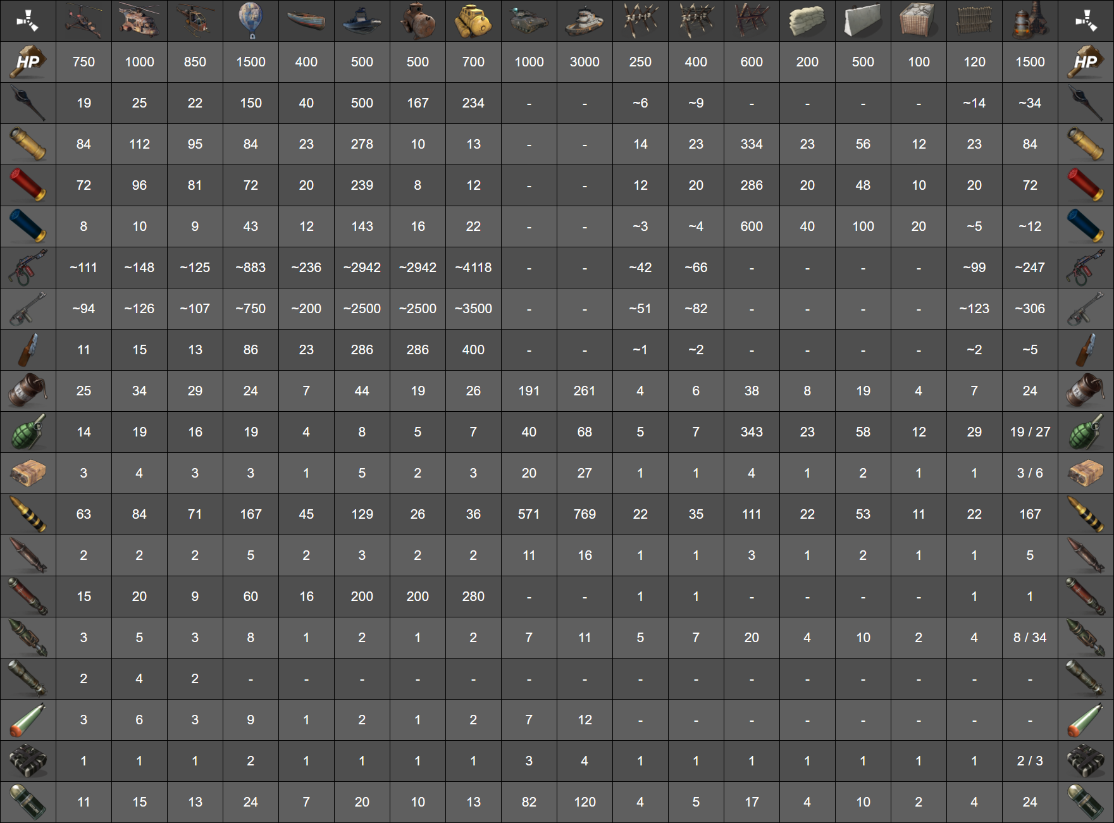Select the "280" cell

pyautogui.click(x=473, y=597)
